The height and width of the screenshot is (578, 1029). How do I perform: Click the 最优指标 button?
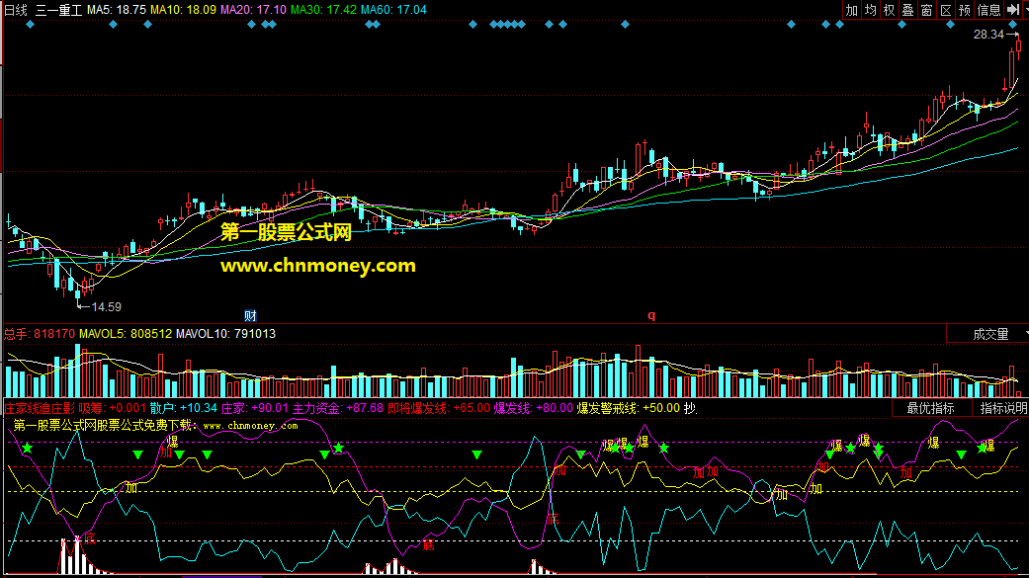click(930, 408)
